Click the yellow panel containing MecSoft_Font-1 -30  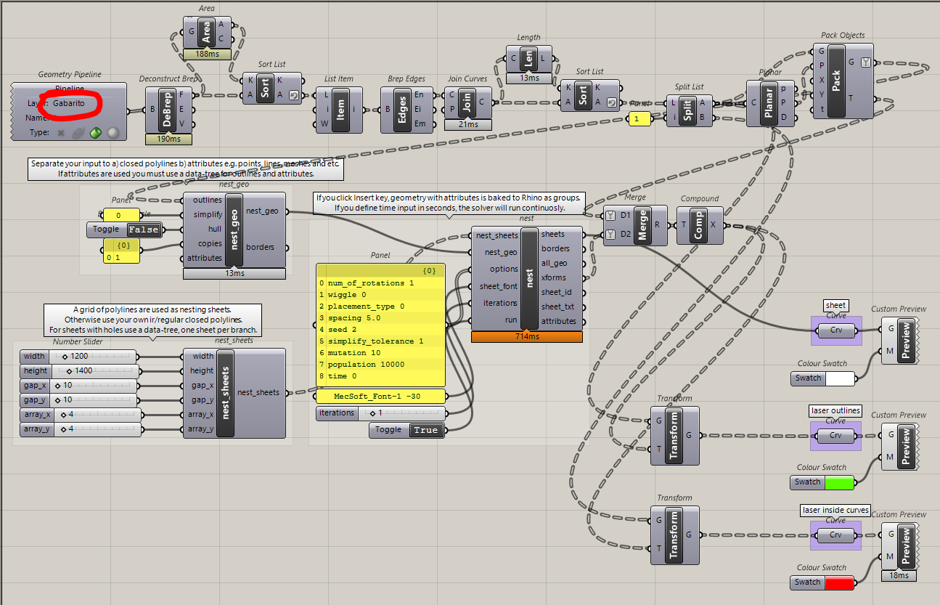(x=380, y=397)
